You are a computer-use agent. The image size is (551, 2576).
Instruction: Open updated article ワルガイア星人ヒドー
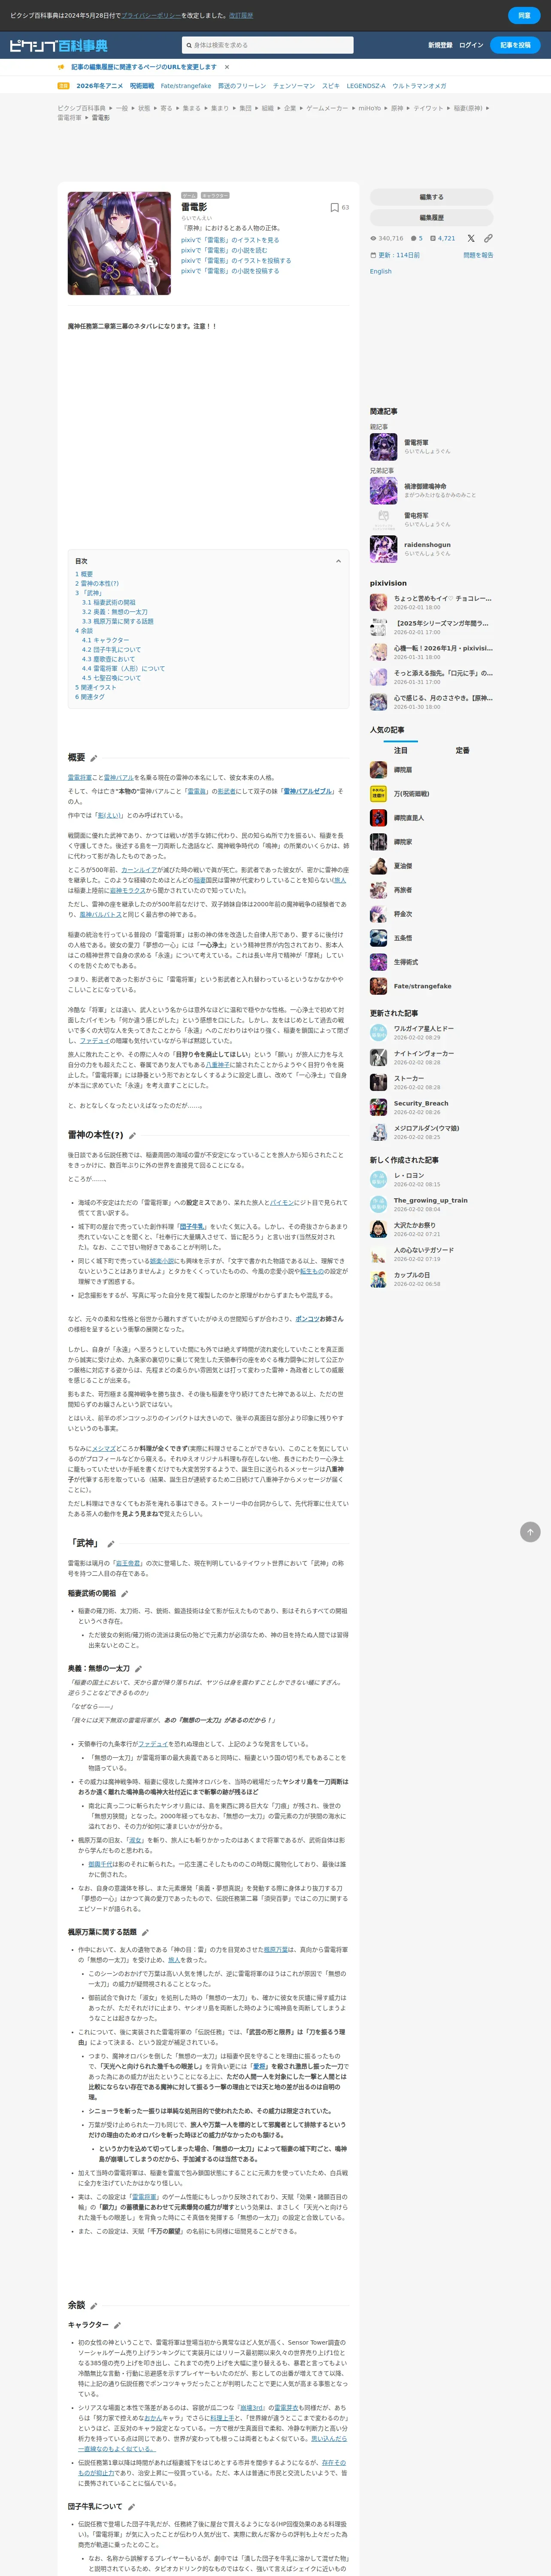(424, 1029)
